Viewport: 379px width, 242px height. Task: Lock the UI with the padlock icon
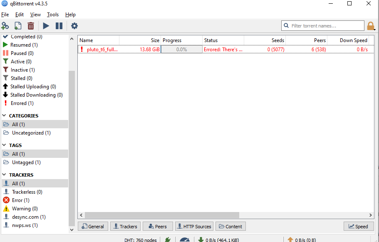pyautogui.click(x=371, y=26)
